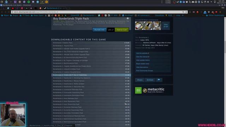Open the Psycho Pack DLC row
The height and width of the screenshot is (127, 226).
[x=91, y=46]
